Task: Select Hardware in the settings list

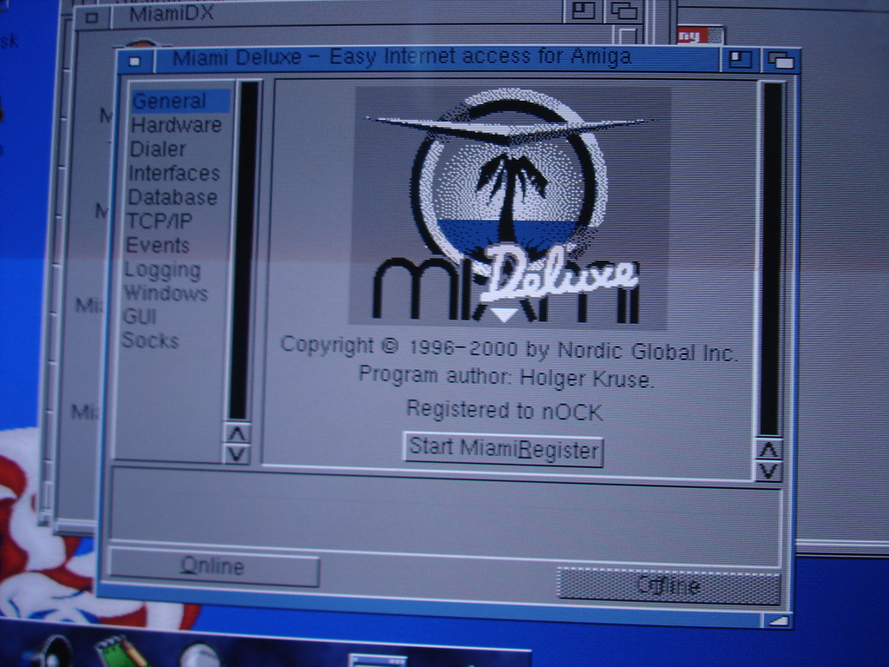Action: [176, 125]
